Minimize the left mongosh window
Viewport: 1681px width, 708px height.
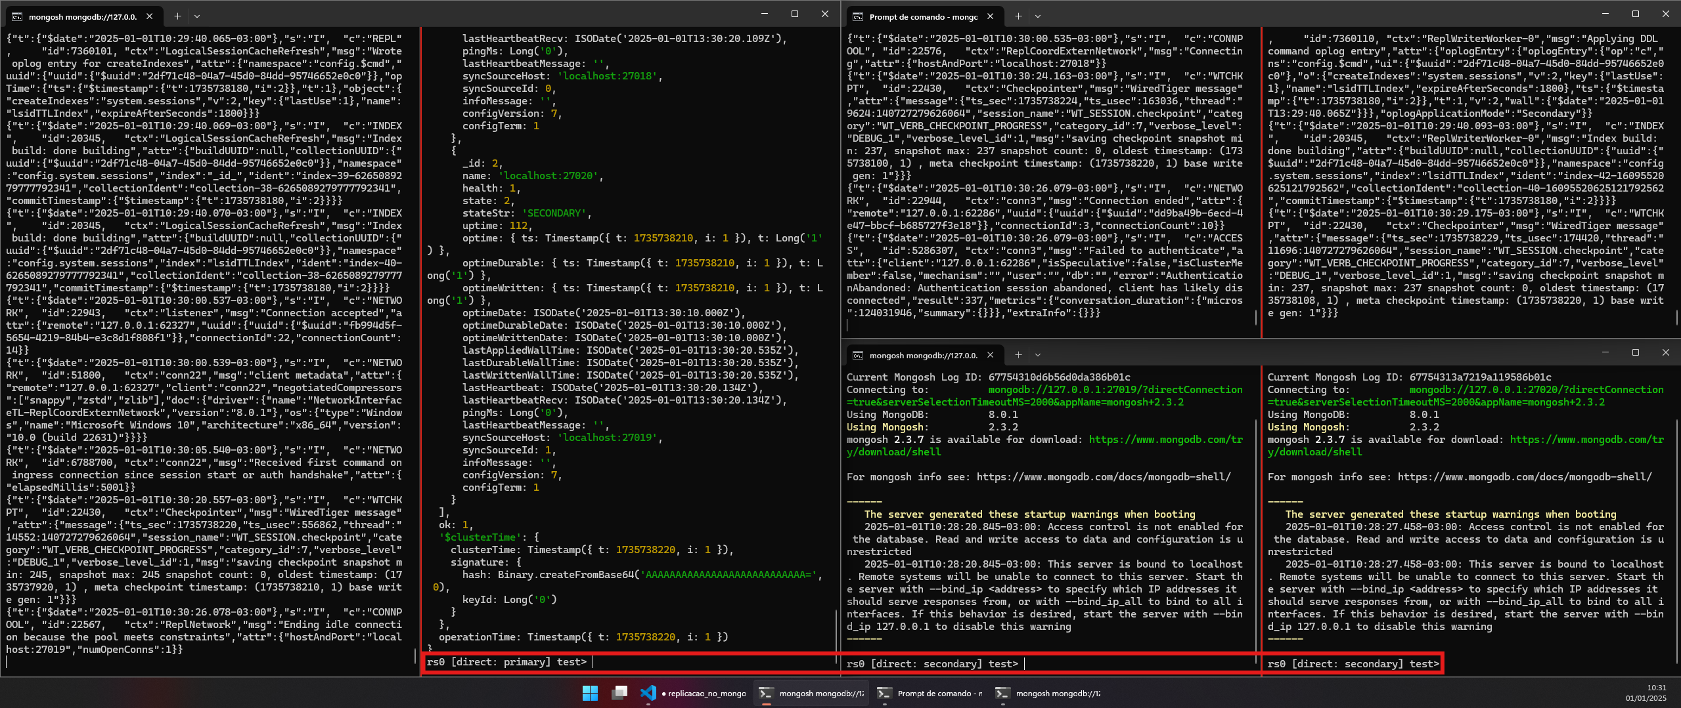click(765, 14)
